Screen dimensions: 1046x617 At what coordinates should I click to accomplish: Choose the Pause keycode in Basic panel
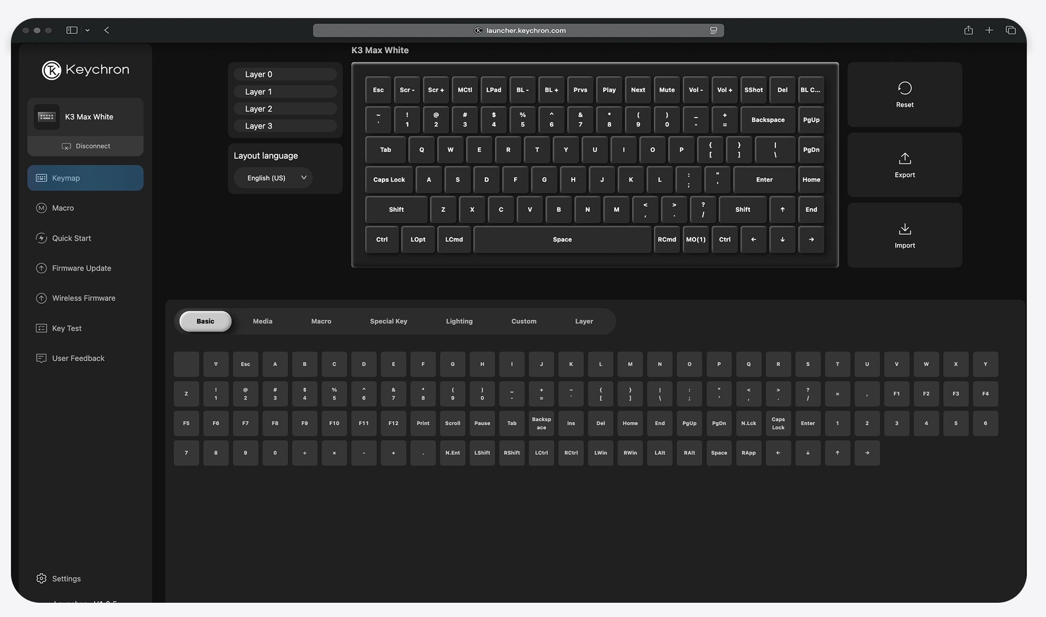tap(482, 423)
